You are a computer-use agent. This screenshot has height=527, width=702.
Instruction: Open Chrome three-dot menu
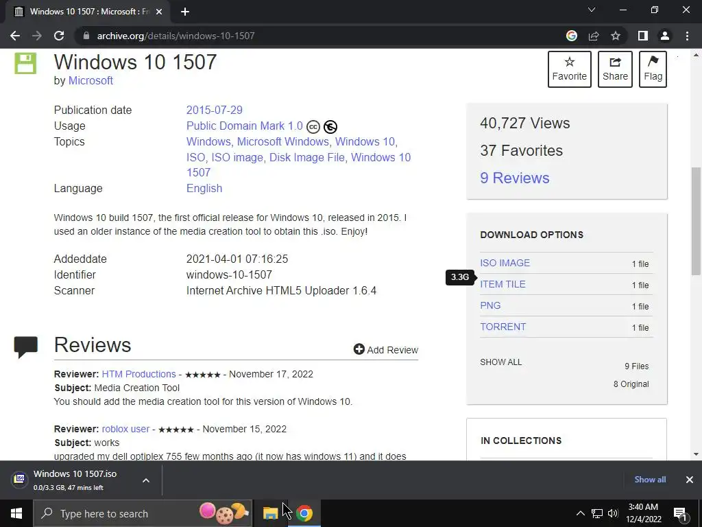687,36
